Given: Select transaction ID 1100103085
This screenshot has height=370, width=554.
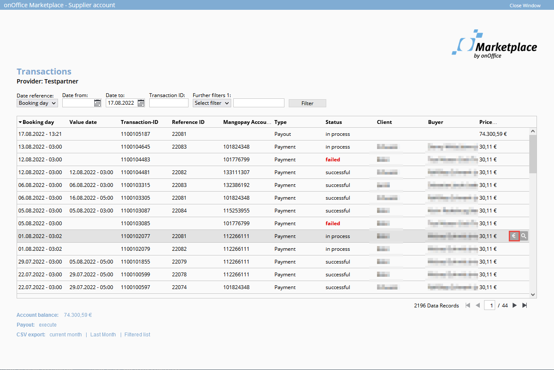Looking at the screenshot, I should click(x=136, y=224).
